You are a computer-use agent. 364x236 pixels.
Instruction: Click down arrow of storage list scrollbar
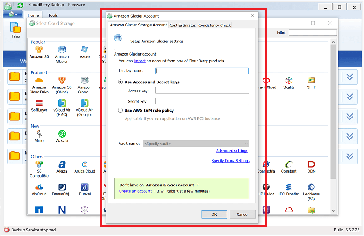334,210
